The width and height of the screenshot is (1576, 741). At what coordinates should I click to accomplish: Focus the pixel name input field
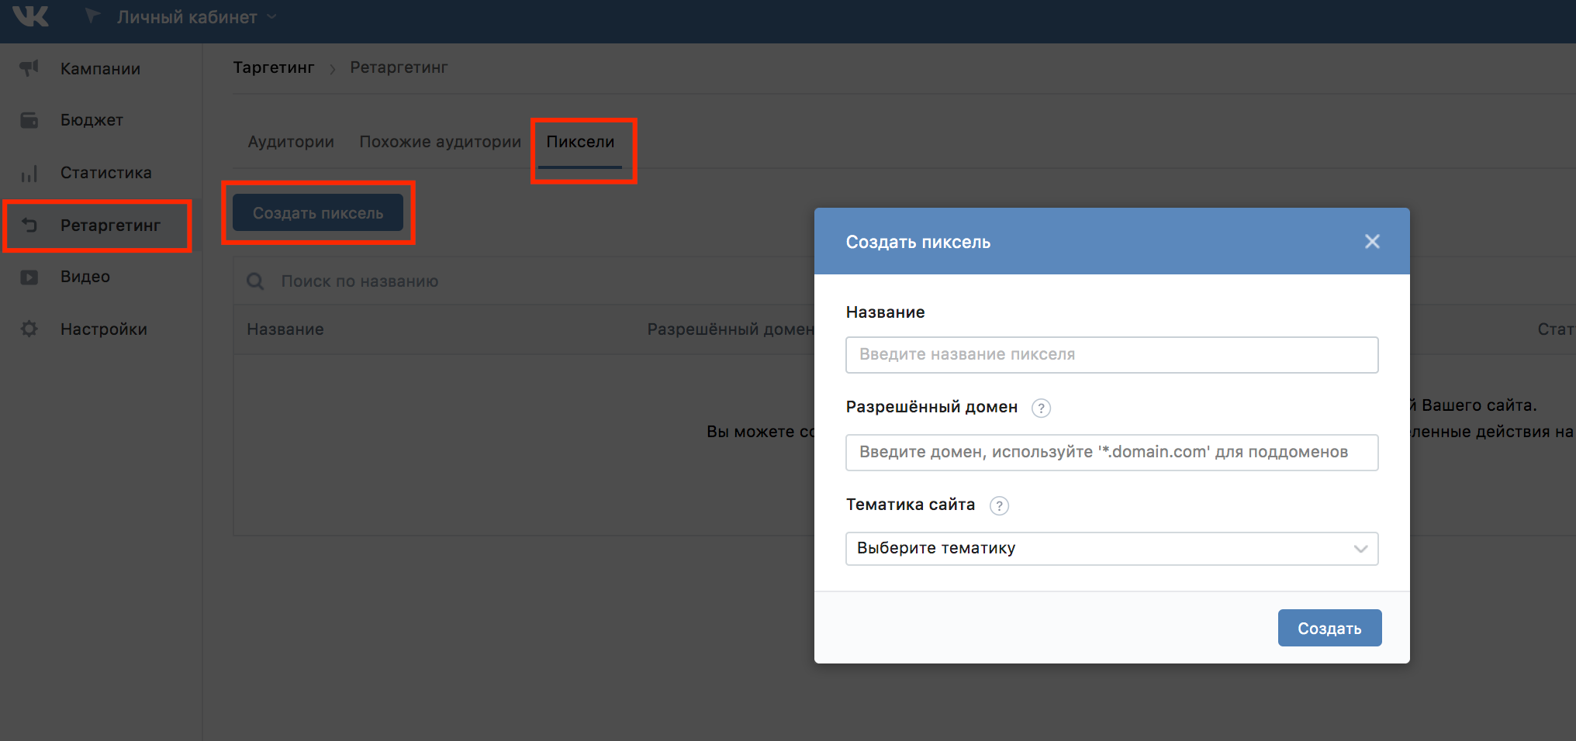(x=1111, y=354)
